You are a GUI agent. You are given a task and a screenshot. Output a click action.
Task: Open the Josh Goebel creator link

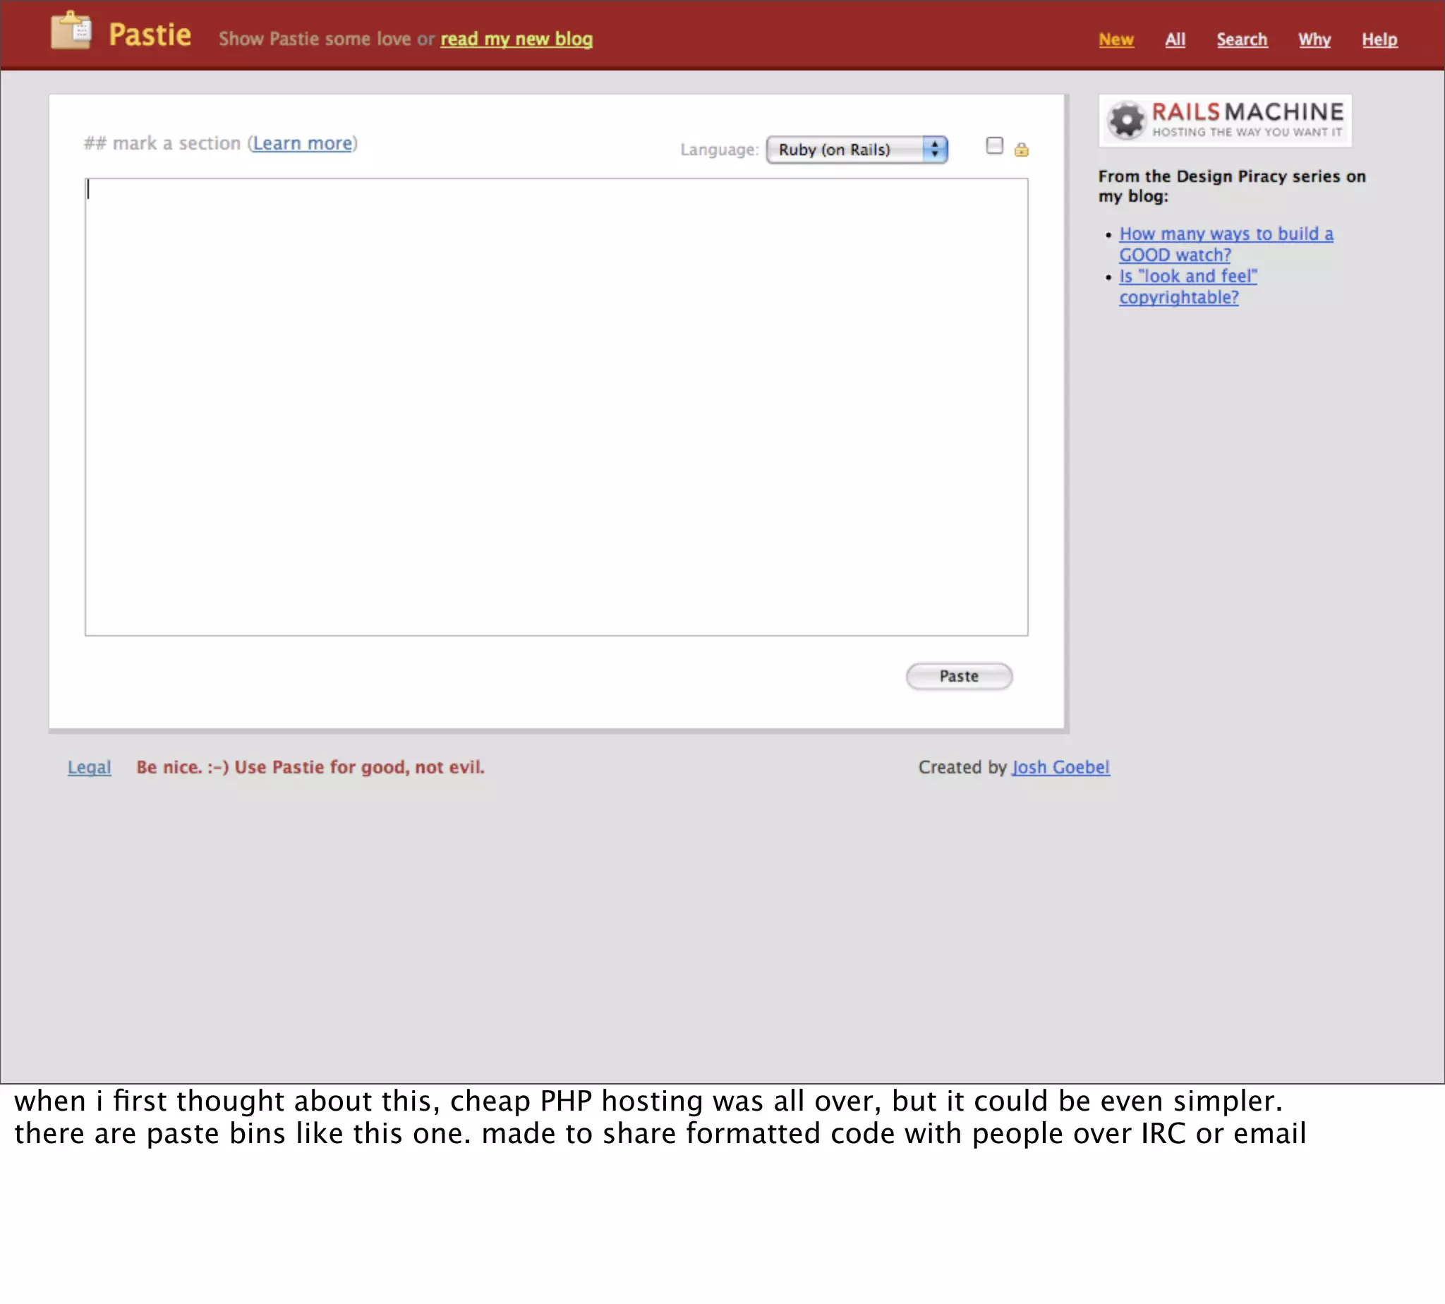[x=1060, y=766]
